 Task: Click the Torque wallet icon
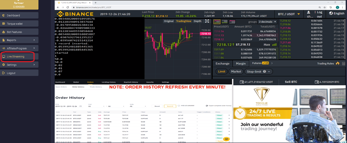(x=3, y=24)
